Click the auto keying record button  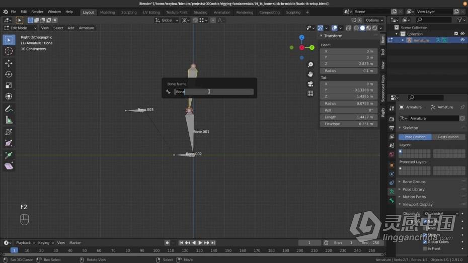point(167,243)
